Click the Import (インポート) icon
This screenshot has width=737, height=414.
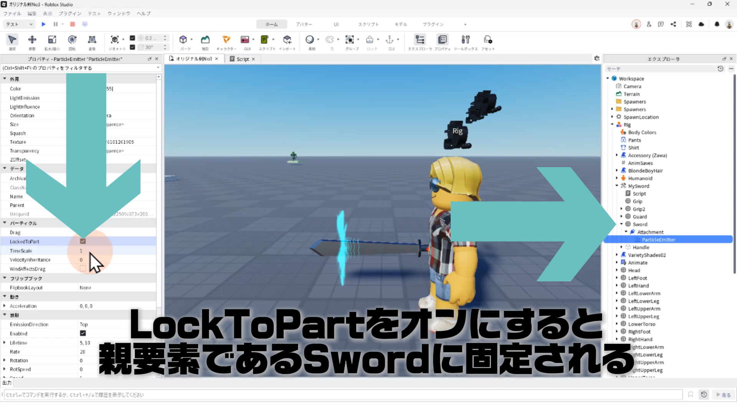[x=287, y=40]
